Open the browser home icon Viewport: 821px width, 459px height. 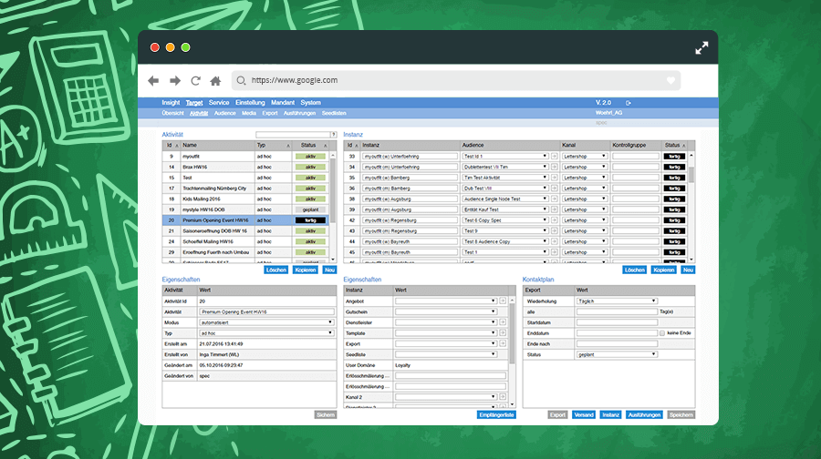215,80
